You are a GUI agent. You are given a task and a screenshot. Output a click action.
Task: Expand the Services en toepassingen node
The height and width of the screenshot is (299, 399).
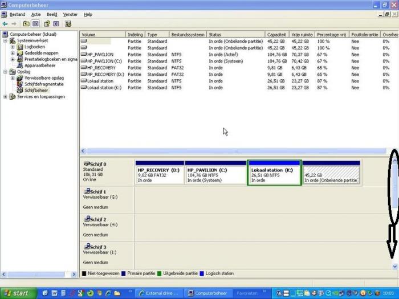coord(5,97)
